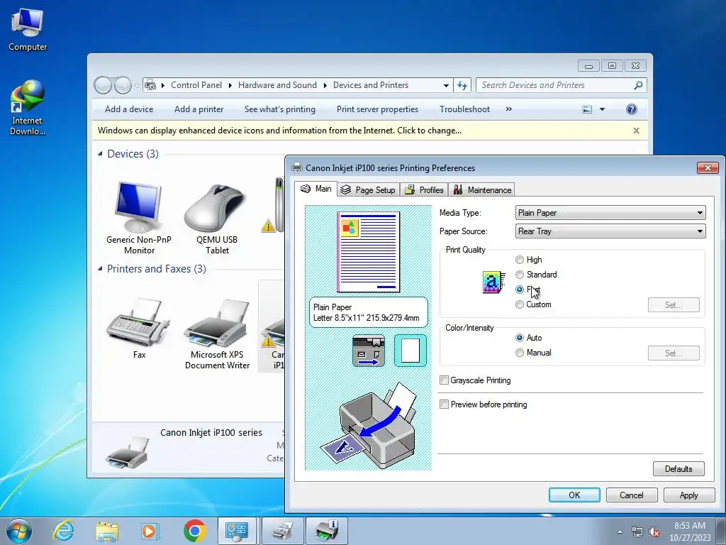Click the search magnifier in Devices and Printers
The height and width of the screenshot is (545, 726).
point(638,85)
